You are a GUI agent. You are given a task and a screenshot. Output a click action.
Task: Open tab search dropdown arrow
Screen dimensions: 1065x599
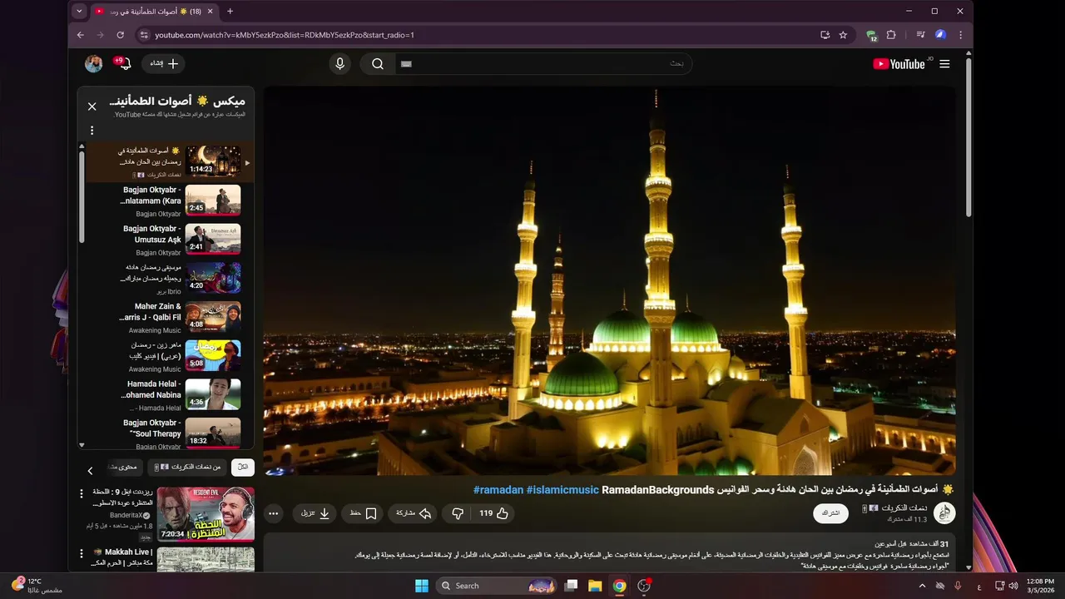pyautogui.click(x=79, y=11)
